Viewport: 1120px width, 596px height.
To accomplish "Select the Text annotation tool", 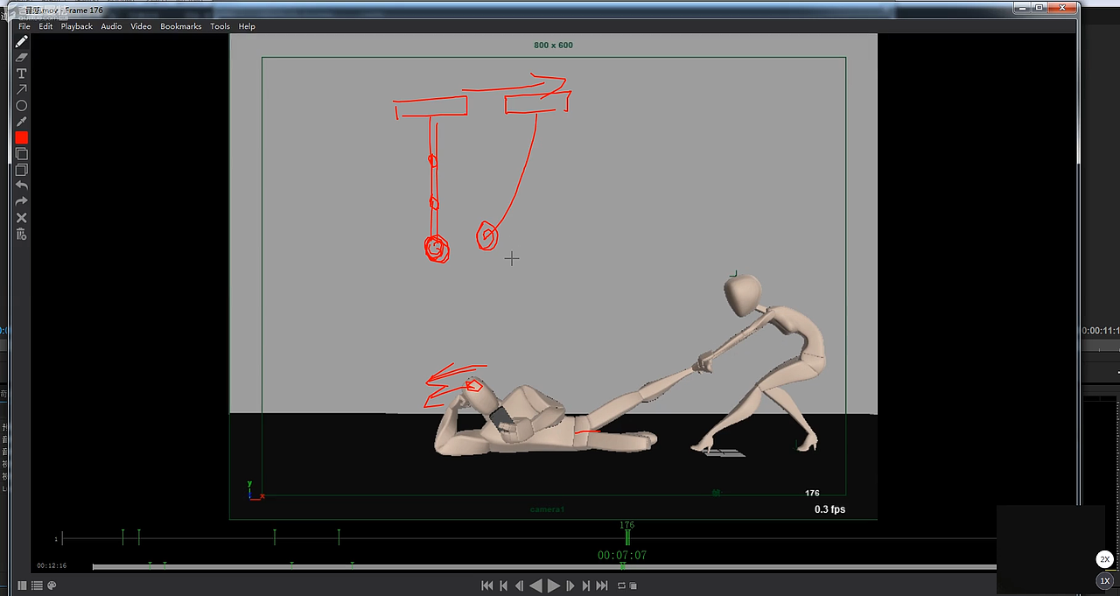I will coord(22,74).
